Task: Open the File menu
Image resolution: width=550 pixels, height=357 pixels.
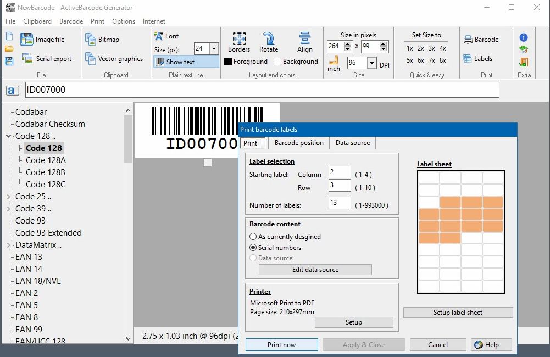Action: [x=10, y=21]
